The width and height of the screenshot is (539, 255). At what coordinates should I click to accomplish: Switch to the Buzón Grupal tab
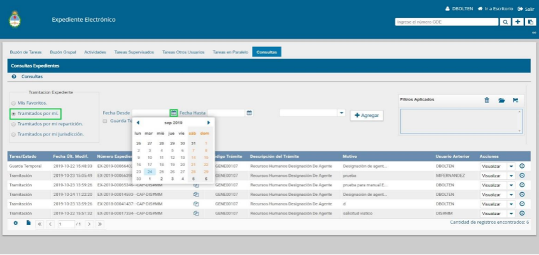coord(64,52)
